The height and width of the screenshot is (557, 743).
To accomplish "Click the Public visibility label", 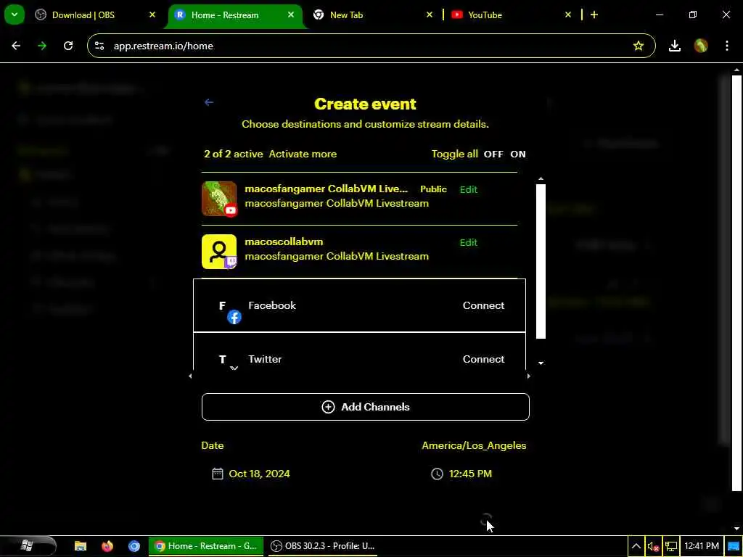I will tap(433, 189).
